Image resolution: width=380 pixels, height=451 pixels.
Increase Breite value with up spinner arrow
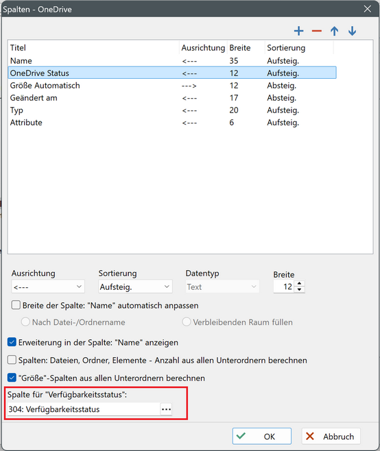tap(299, 284)
